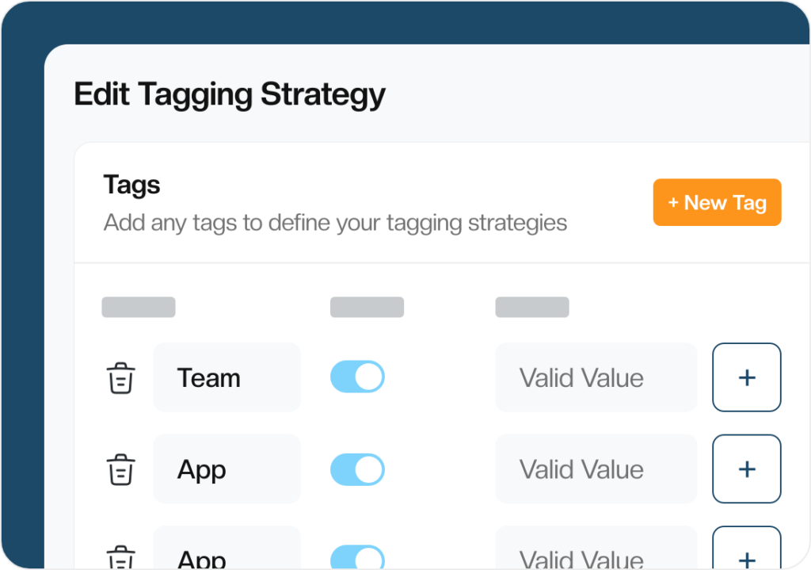811x570 pixels.
Task: Click the first gray column header placeholder
Action: [139, 307]
